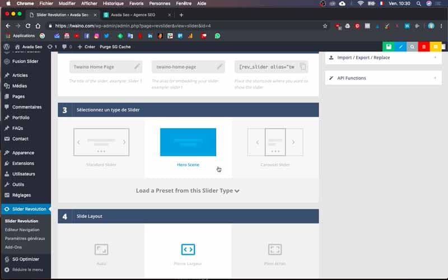Open the Historique menu in Chrome

pyautogui.click(x=113, y=3)
